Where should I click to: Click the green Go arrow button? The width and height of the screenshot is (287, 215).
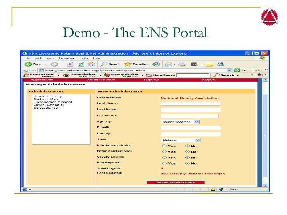237,70
